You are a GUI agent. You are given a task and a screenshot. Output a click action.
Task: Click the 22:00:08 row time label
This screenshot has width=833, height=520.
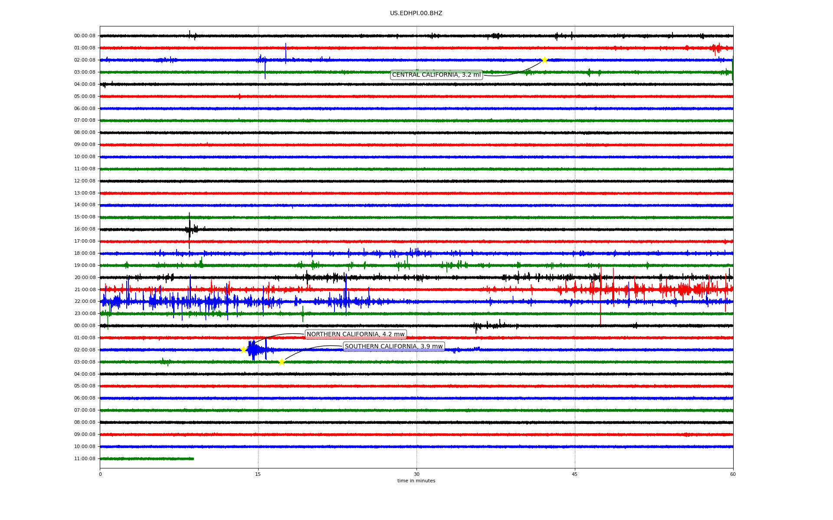click(85, 302)
